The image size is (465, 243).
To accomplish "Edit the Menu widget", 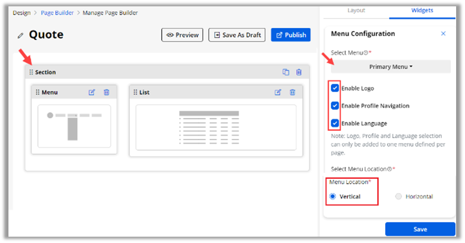I will [x=92, y=92].
